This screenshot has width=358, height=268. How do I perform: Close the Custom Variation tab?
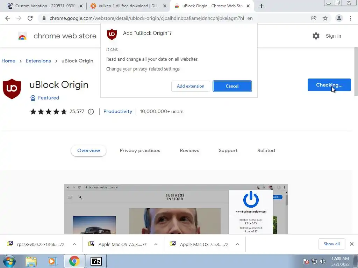coord(81,6)
